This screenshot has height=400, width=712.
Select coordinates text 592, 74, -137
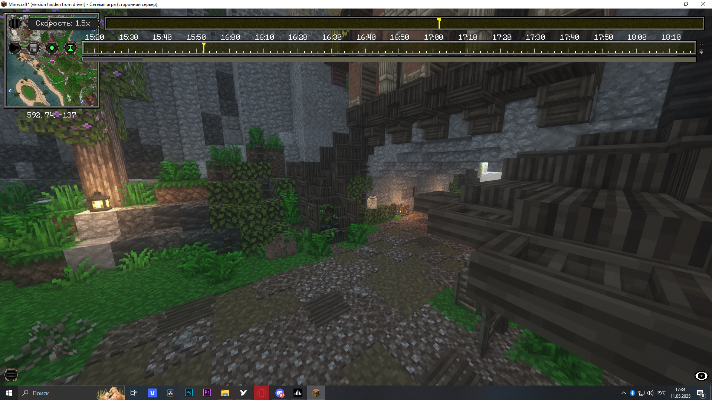coord(51,115)
